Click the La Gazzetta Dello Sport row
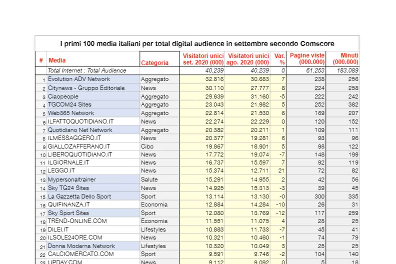This screenshot has height=264, width=396. (x=79, y=197)
